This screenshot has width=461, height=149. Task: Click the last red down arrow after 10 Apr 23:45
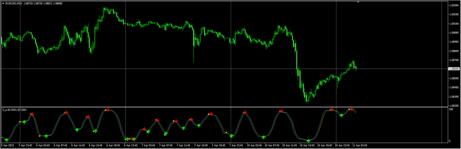click(x=352, y=109)
